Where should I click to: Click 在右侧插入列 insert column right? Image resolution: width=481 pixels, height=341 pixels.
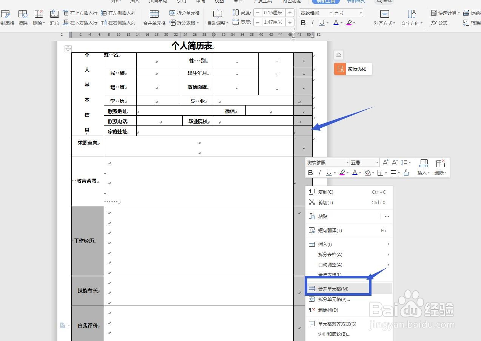click(x=118, y=23)
